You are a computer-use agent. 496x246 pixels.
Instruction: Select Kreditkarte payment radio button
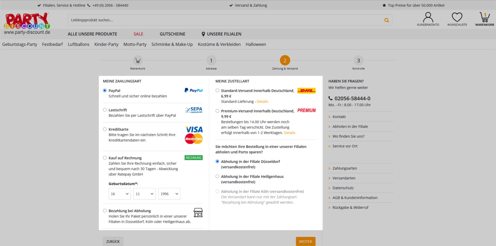[105, 129]
